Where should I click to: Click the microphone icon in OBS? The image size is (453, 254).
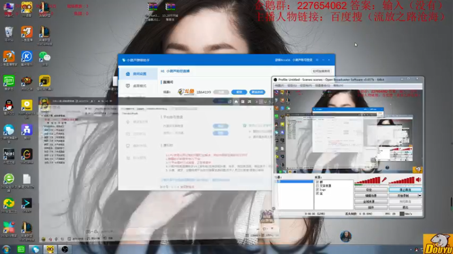tap(384, 179)
